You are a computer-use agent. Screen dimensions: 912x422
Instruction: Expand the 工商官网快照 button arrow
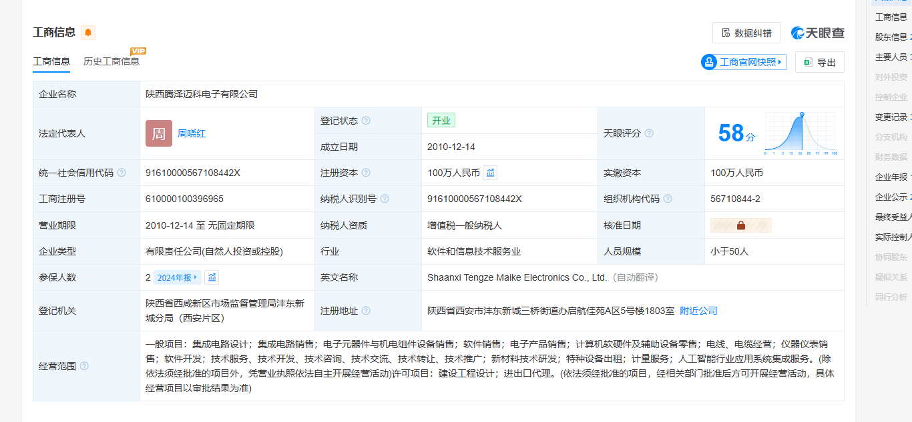779,62
